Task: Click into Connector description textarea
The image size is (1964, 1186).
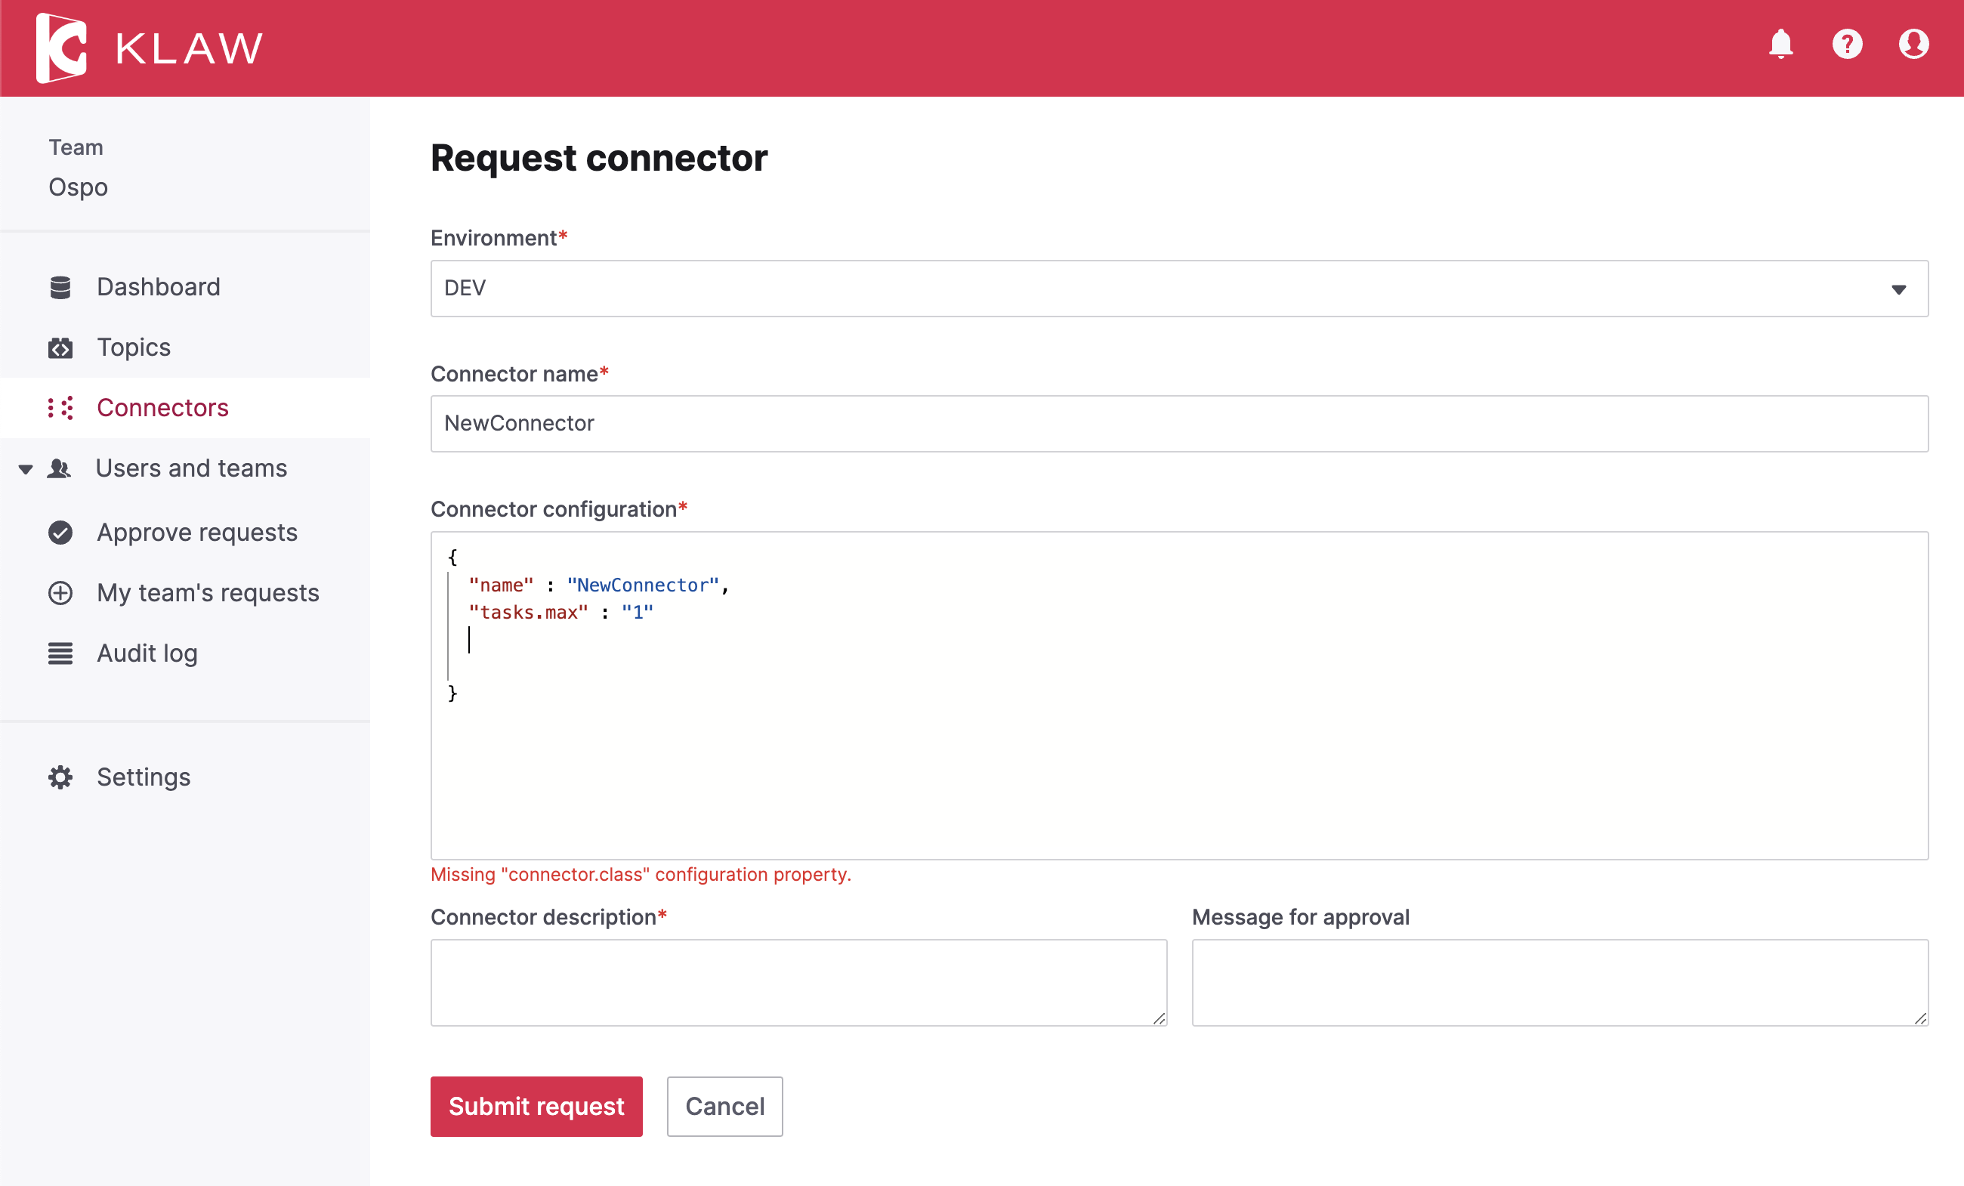Action: click(x=798, y=982)
